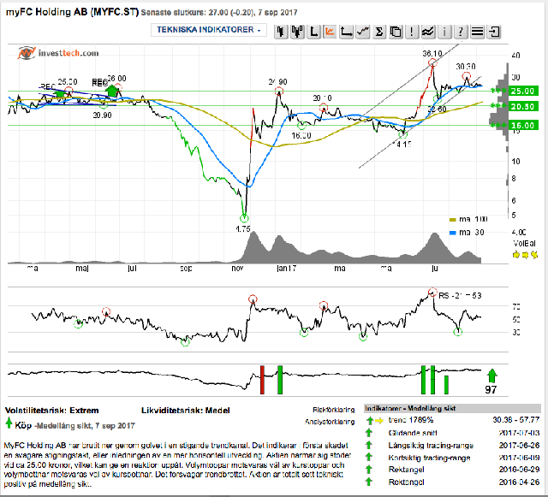Click the green up arrow beside Köp

[x=9, y=423]
